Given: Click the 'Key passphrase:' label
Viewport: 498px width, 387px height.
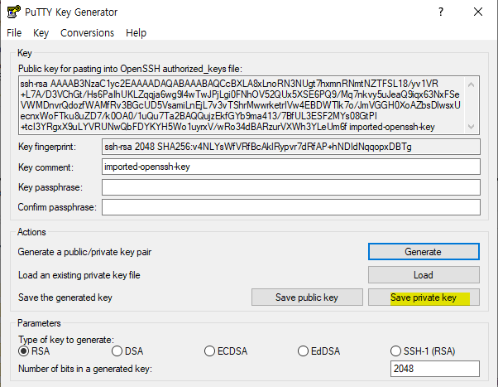Looking at the screenshot, I should coord(50,187).
